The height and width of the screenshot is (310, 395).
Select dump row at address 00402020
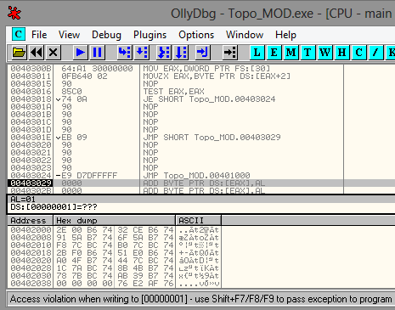tap(115, 261)
